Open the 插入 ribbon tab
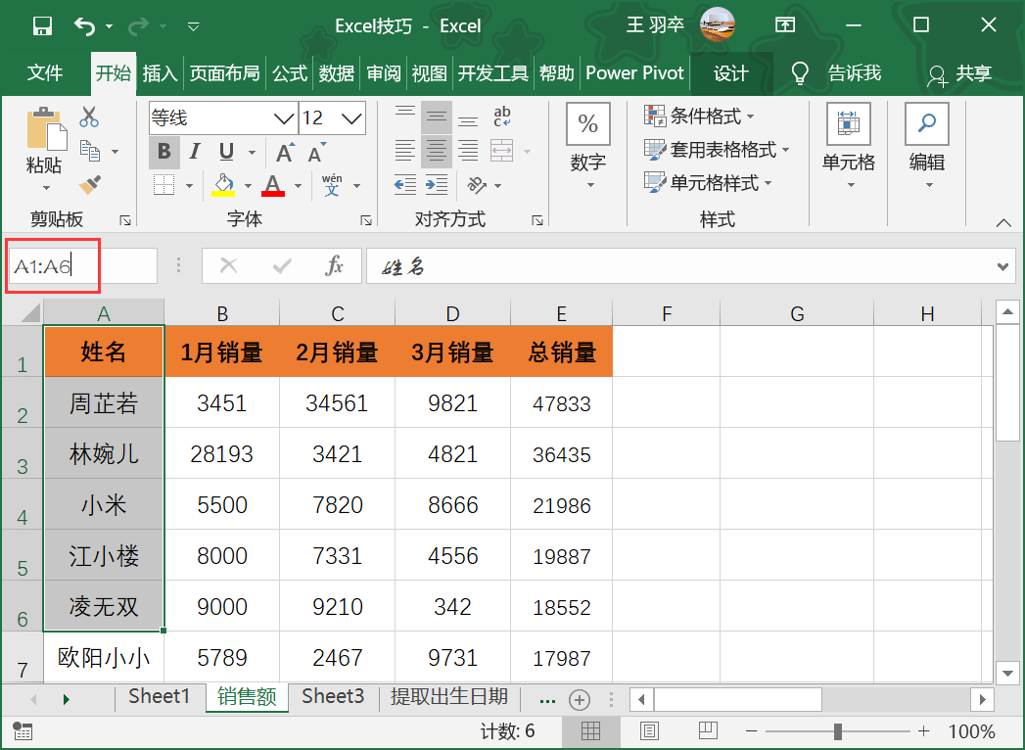1025x750 pixels. 160,73
